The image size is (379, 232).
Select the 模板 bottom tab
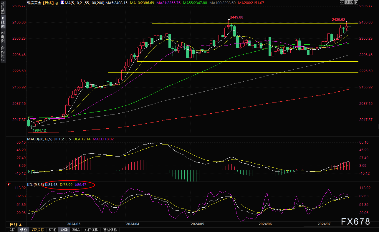tap(23, 230)
